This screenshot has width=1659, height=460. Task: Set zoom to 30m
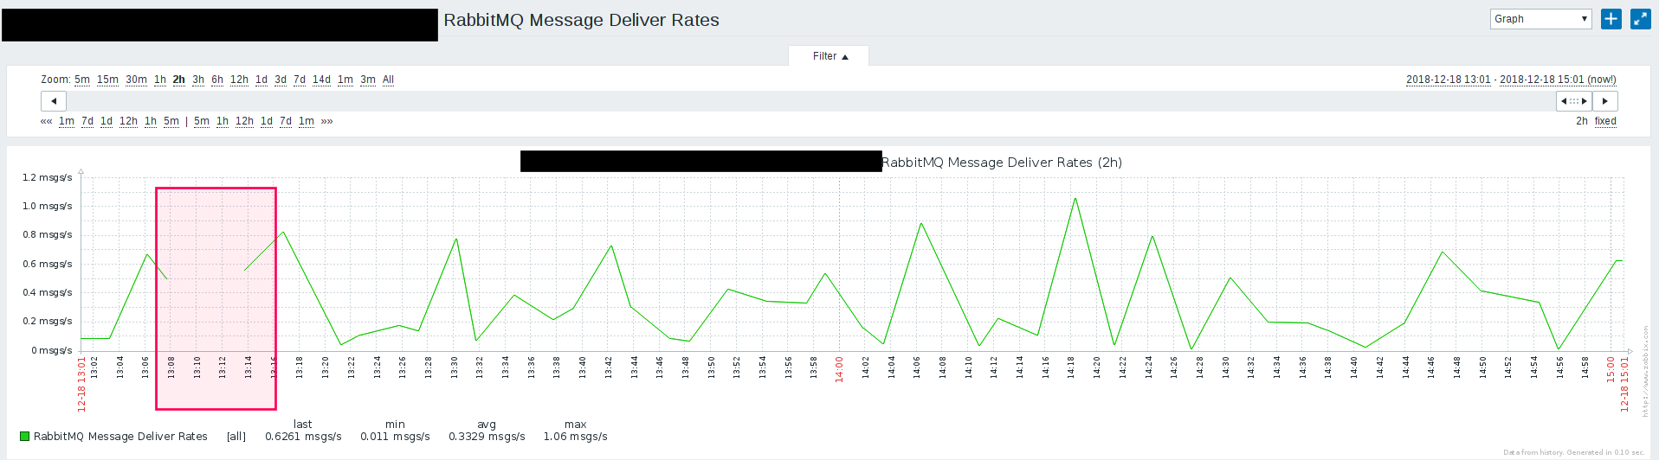(136, 80)
